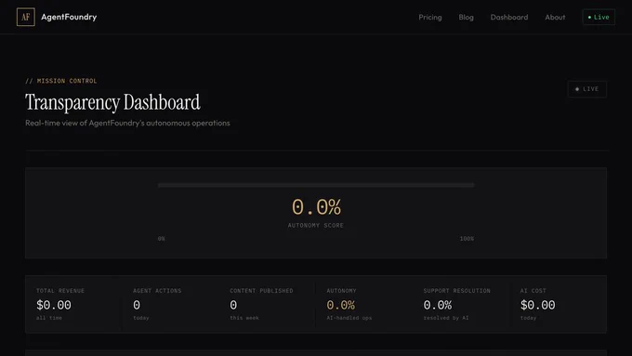Click the AI COST label
Screen dimensions: 632x356
533,291
